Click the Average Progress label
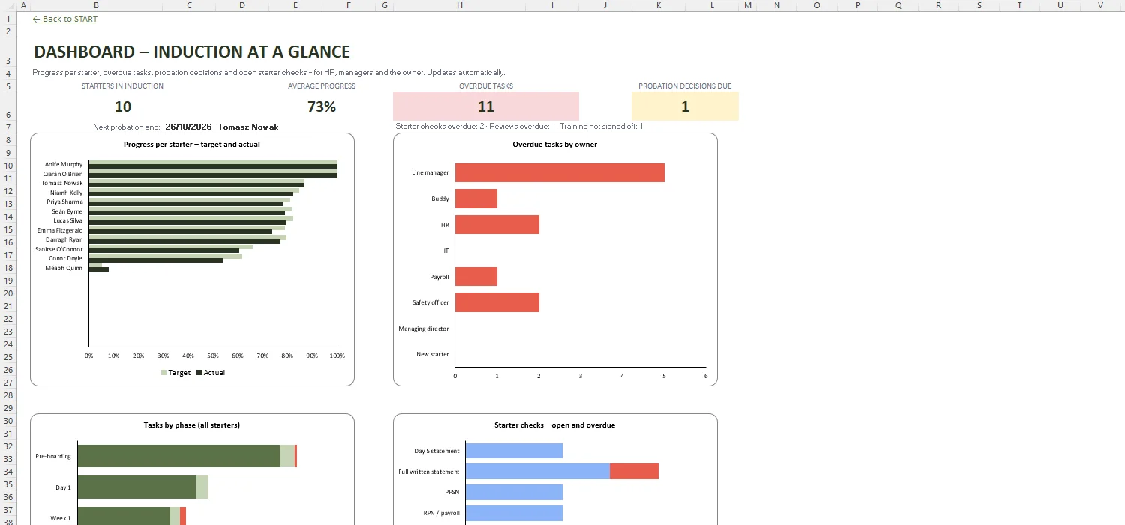Screen dimensions: 1125x525 click(x=322, y=86)
